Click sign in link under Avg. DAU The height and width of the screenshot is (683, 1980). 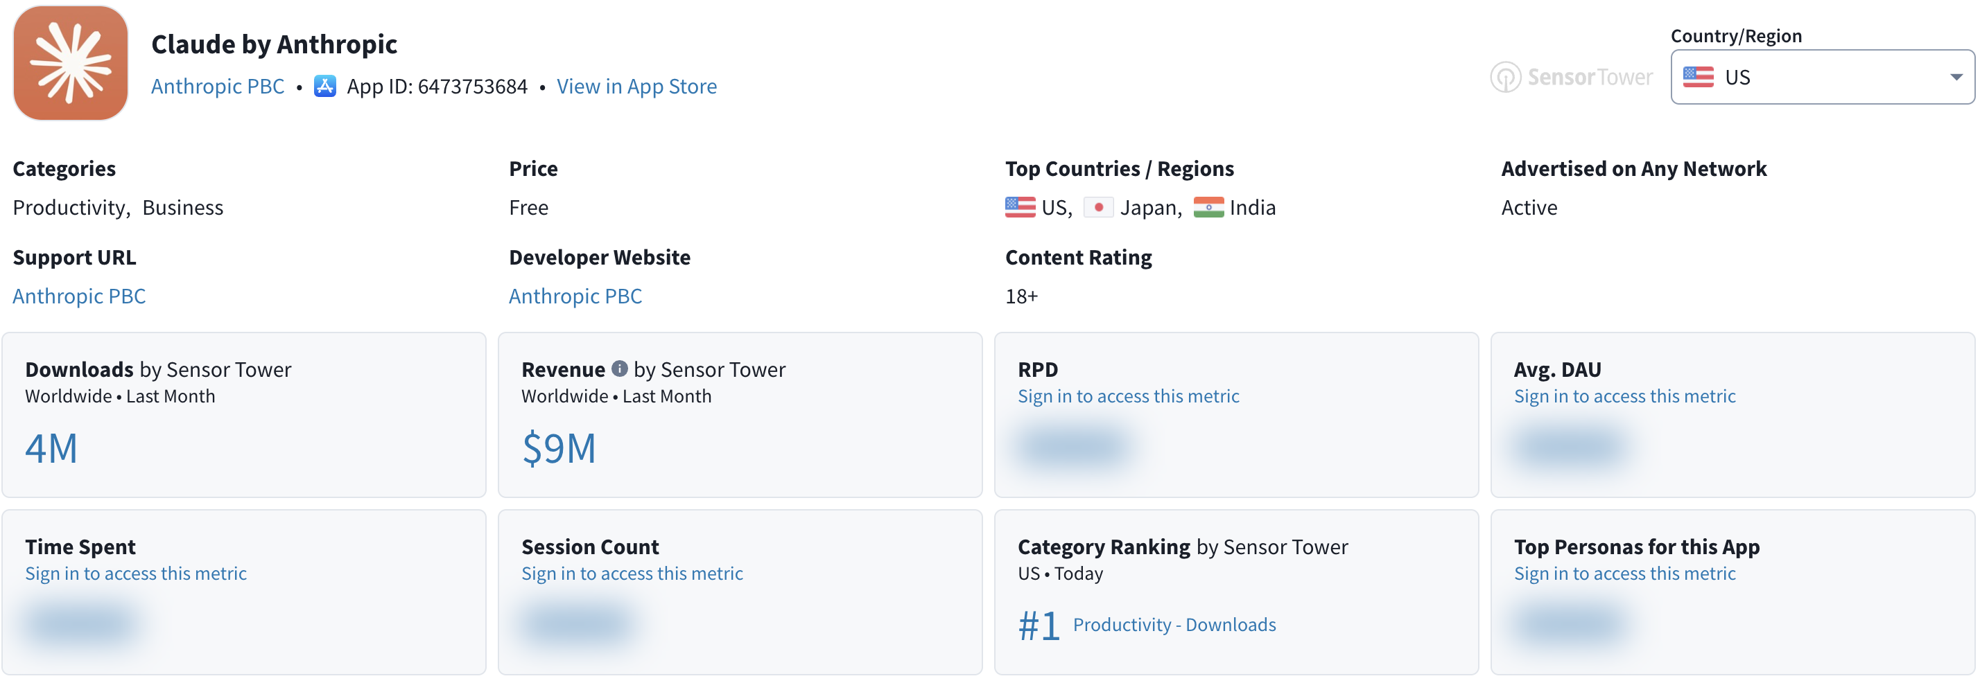coord(1624,396)
